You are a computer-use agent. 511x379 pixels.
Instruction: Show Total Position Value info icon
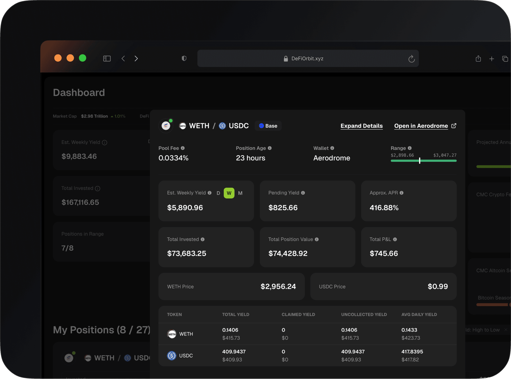pyautogui.click(x=317, y=239)
